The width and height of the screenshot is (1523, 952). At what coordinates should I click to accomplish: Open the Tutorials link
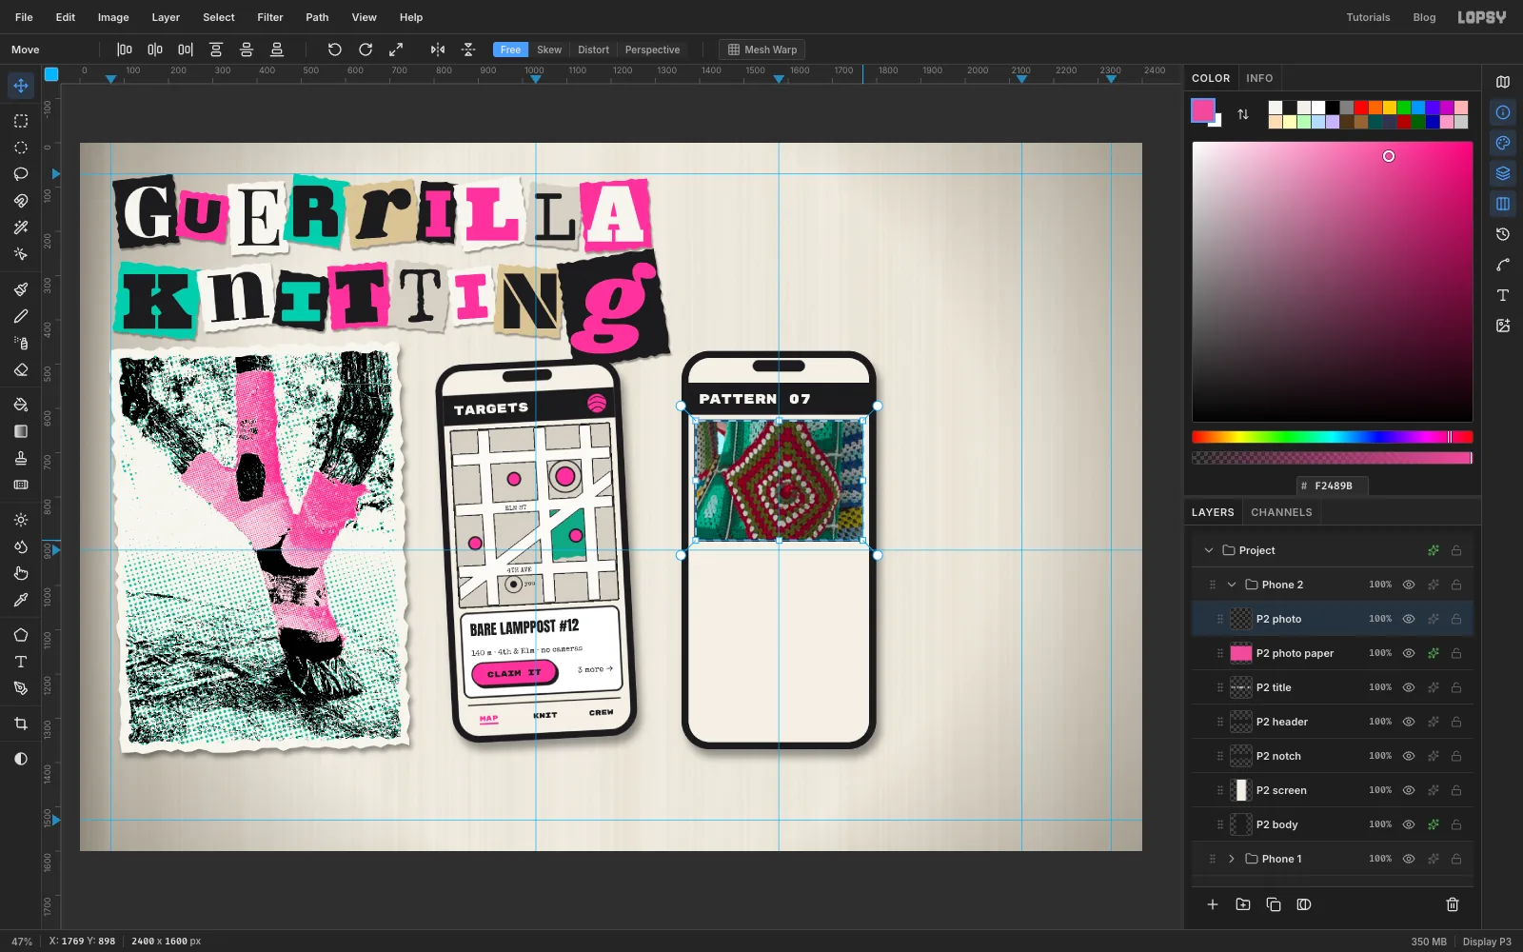point(1368,17)
